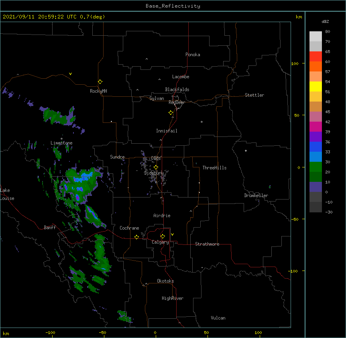The height and width of the screenshot is (338, 346).
Task: Click the Base_Reflectivity title
Action: tap(173, 6)
